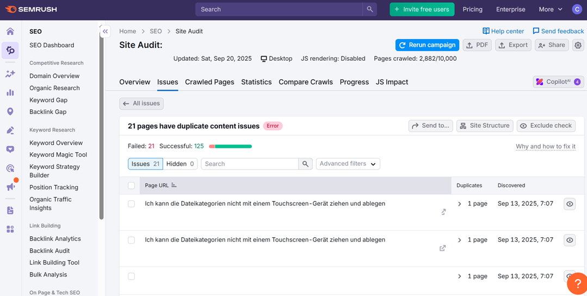This screenshot has height=296, width=587.
Task: Open the Social heart chat icon in rail
Action: [10, 149]
